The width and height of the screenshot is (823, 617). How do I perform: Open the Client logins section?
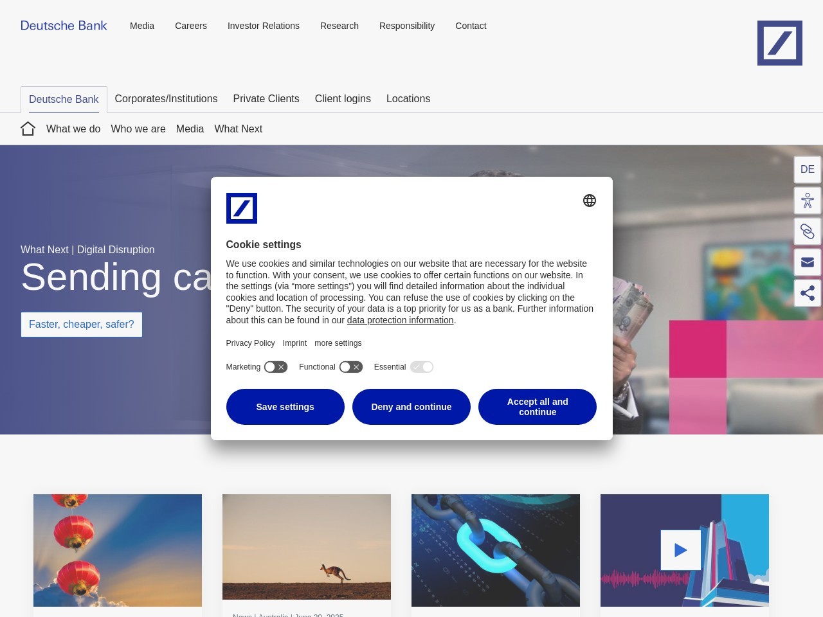(343, 98)
